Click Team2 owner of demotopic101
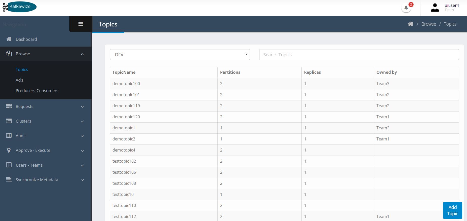 (x=383, y=95)
